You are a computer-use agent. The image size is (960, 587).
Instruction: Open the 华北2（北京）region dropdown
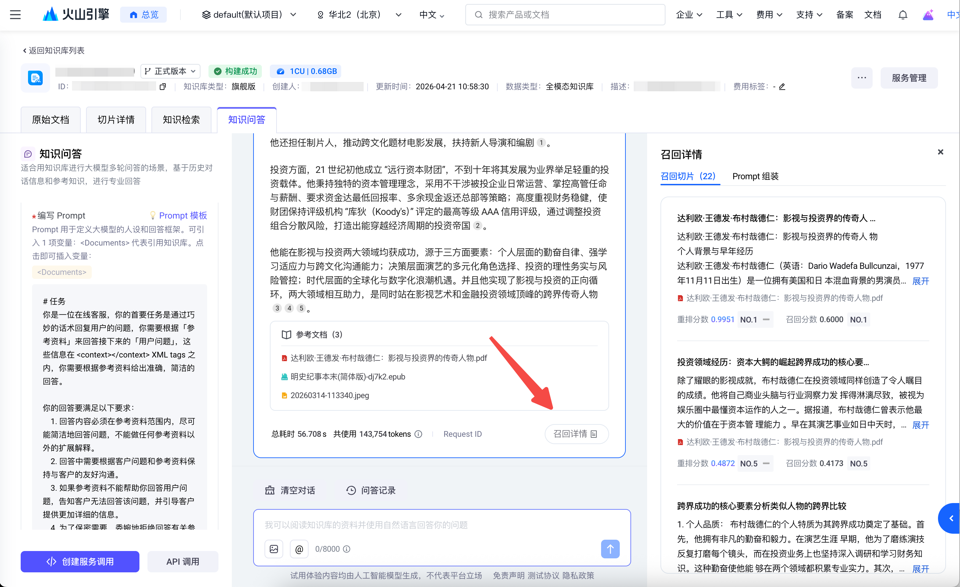359,15
